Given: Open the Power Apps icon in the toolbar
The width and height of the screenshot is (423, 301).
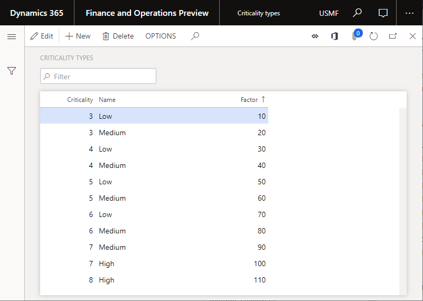Looking at the screenshot, I should pos(315,36).
